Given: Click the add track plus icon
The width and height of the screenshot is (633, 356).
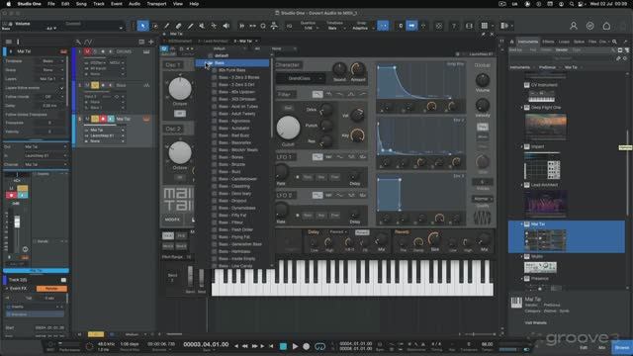Looking at the screenshot, I should 151,42.
